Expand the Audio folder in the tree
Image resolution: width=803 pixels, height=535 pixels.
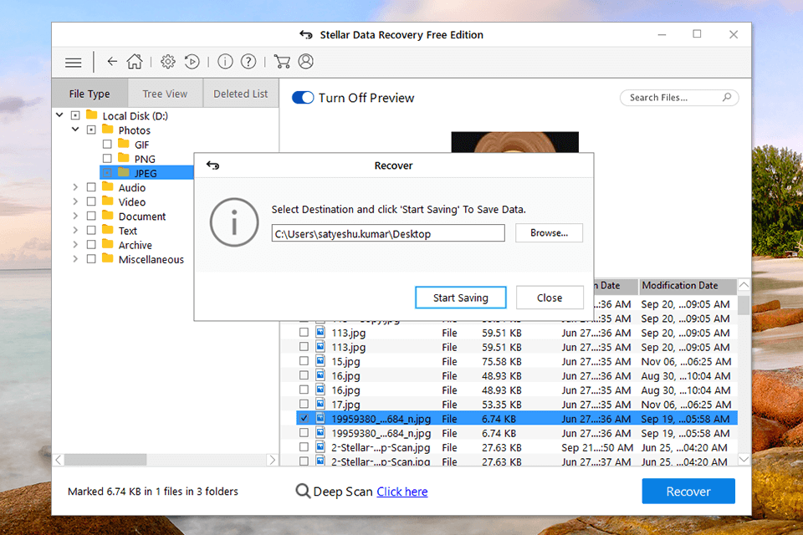pyautogui.click(x=75, y=188)
